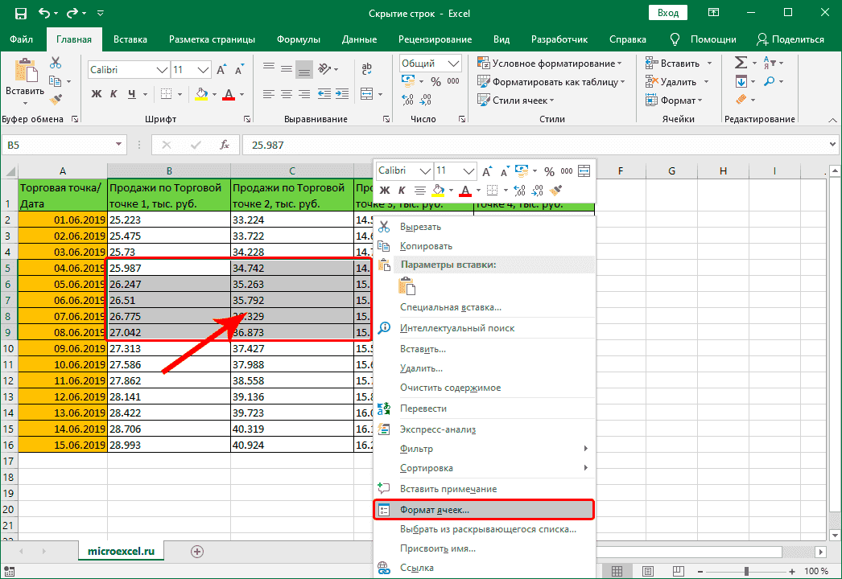Click the Вход sign-in button
Screen dimensions: 842x579
(667, 14)
